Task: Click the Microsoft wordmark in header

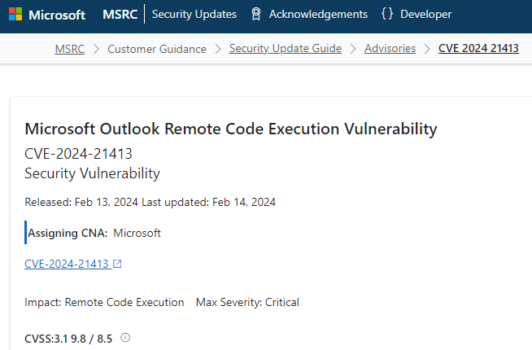Action: (x=57, y=15)
